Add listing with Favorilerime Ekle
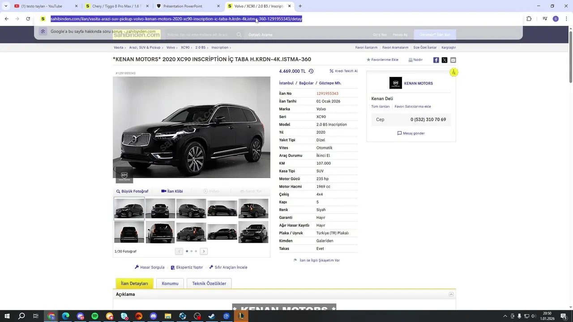The width and height of the screenshot is (573, 322). [x=382, y=59]
